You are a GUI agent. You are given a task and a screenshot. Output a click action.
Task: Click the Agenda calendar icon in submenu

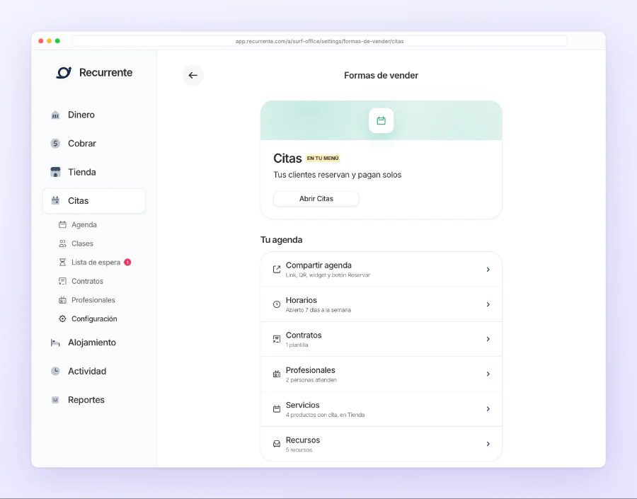(62, 224)
